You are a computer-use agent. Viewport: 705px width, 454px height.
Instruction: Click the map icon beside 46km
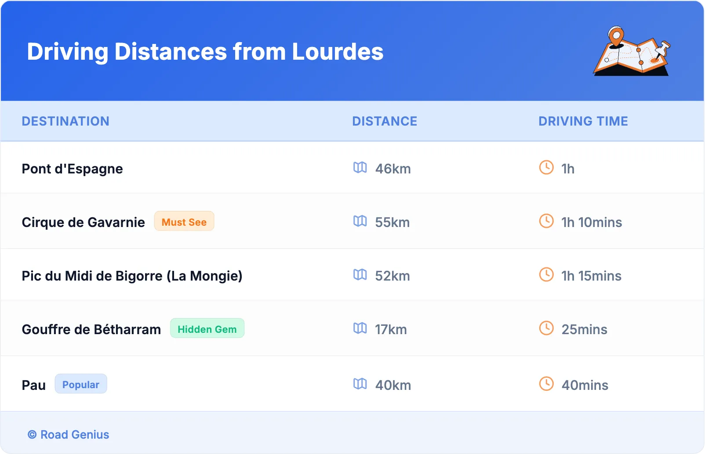(x=360, y=167)
